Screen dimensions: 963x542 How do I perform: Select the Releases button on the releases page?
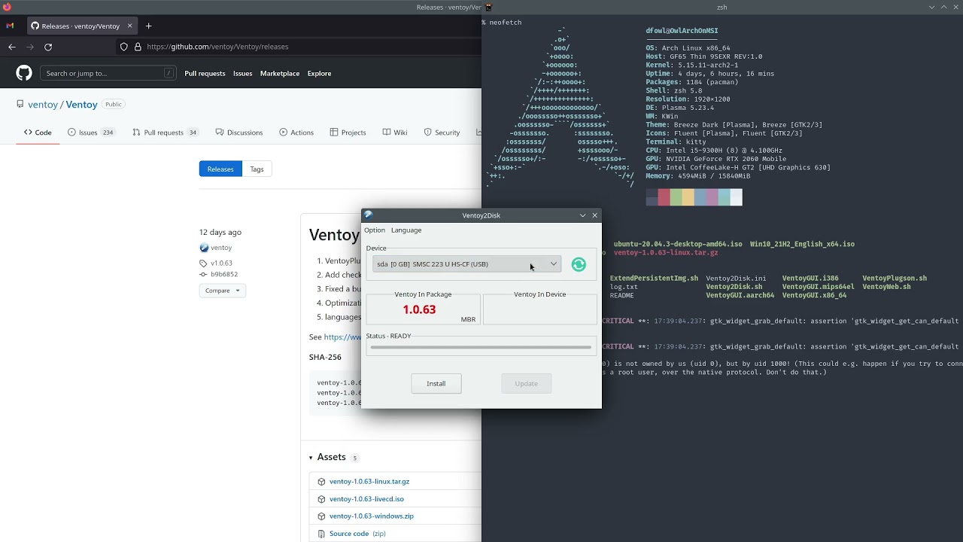[x=220, y=169]
